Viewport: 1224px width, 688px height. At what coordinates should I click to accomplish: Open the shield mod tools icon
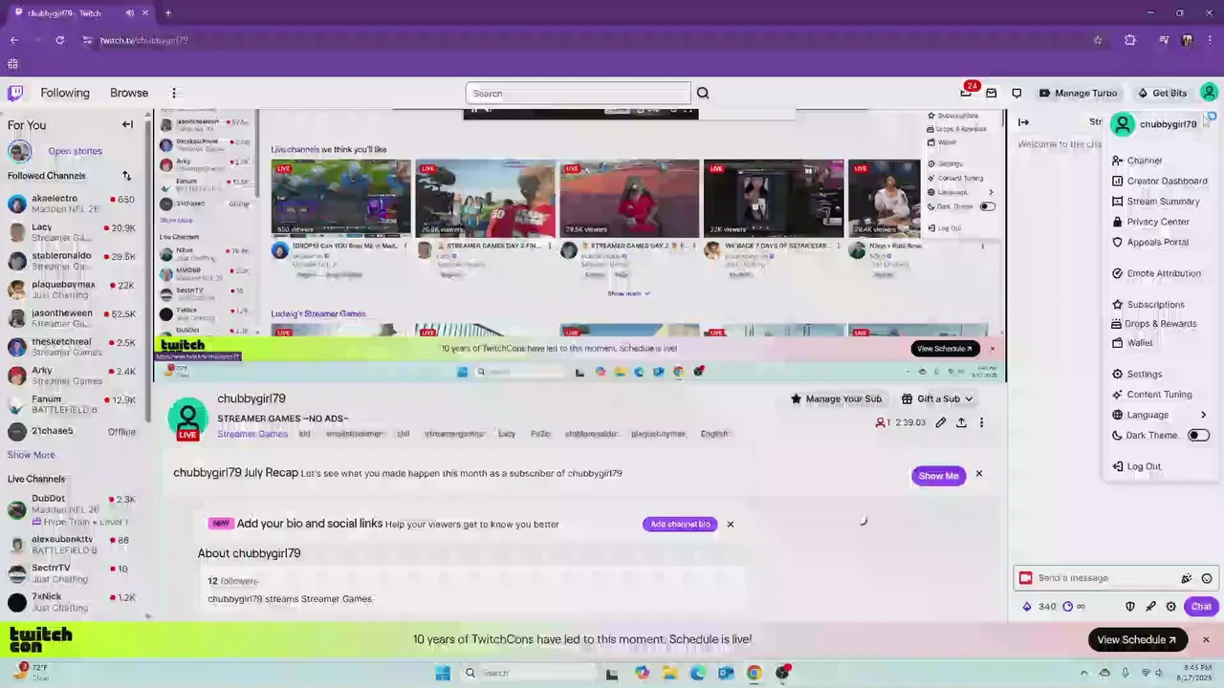[x=1130, y=606]
